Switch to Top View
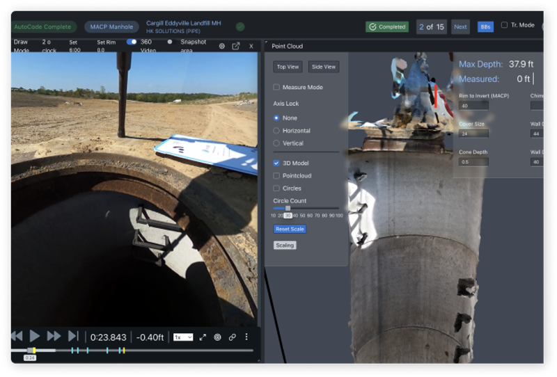Viewport: 557px width, 377px height. click(288, 67)
